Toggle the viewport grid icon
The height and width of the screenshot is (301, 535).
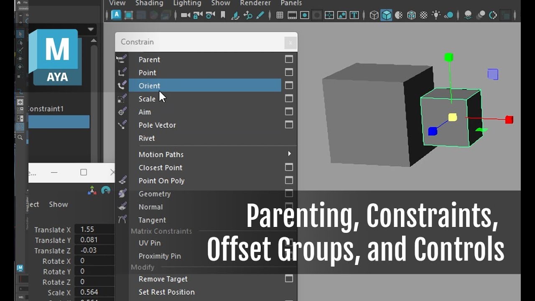pos(280,15)
